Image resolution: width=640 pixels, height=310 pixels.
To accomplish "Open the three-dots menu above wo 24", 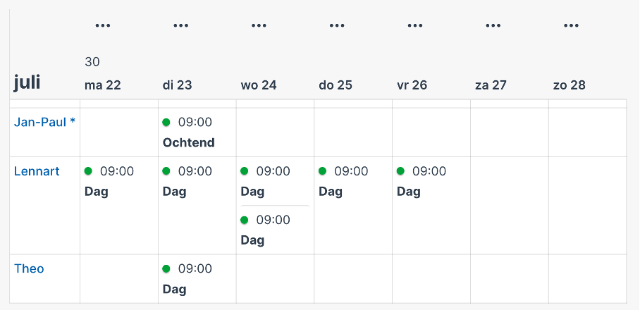I will coord(259,25).
